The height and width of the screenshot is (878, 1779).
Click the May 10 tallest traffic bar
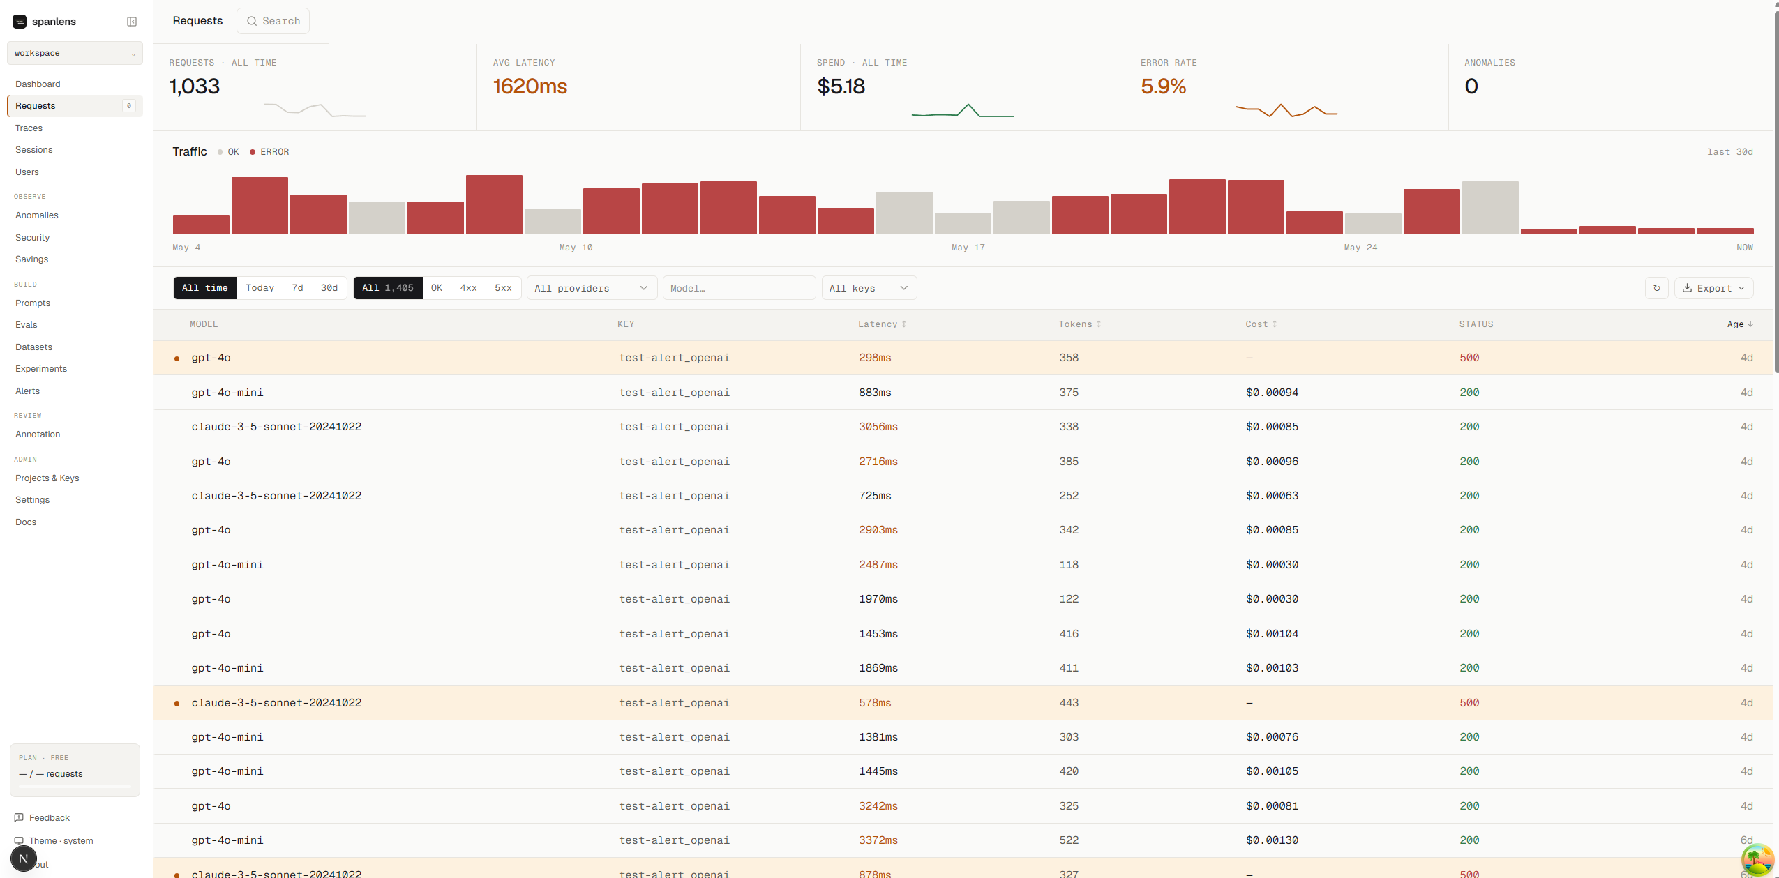click(494, 204)
